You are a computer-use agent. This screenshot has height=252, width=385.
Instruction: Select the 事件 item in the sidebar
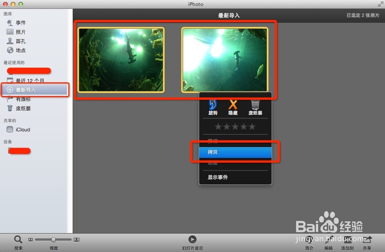[19, 23]
